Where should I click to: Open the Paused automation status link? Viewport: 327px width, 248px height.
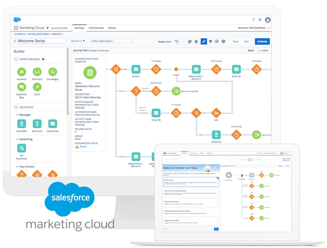coord(83,147)
